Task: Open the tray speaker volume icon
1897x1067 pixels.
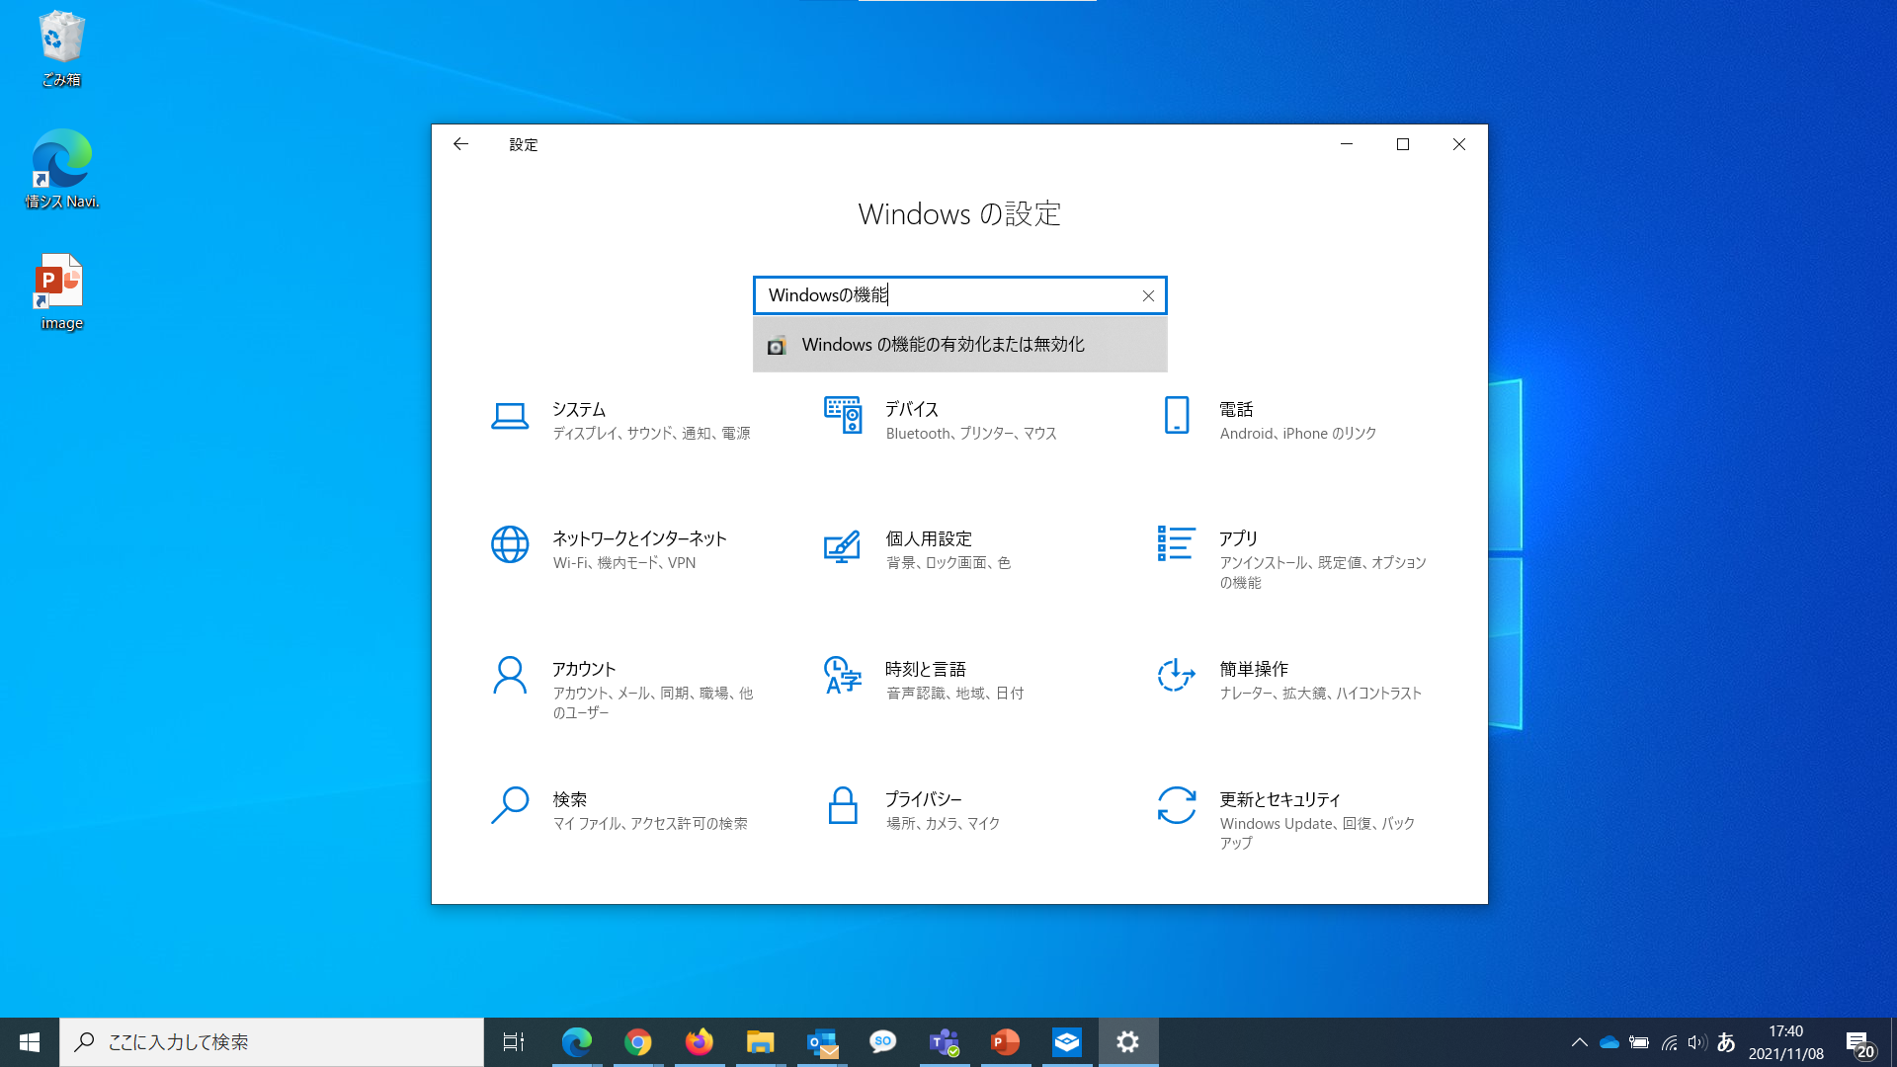Action: [x=1697, y=1042]
